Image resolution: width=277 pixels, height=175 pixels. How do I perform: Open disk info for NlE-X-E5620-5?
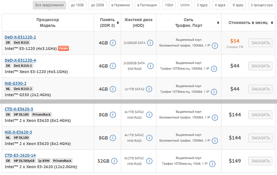point(149,138)
